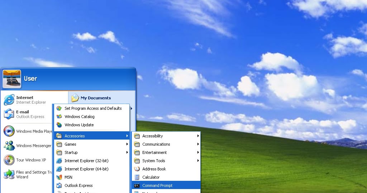367x193 pixels.
Task: Click the Entertainment folder icon
Action: click(x=137, y=152)
